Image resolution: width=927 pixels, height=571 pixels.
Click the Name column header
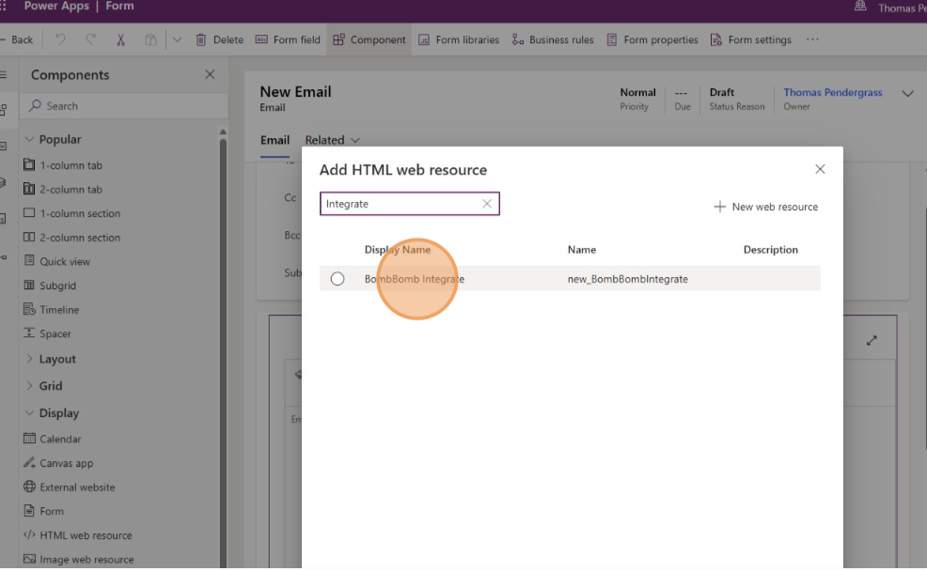click(582, 250)
